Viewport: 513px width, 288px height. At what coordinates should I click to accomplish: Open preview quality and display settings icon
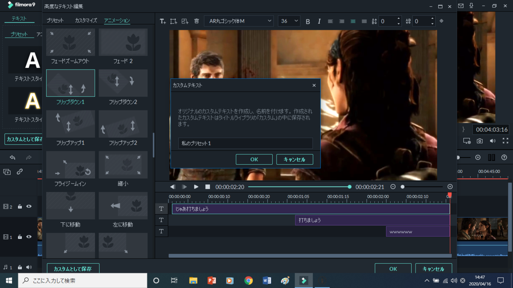click(x=467, y=141)
